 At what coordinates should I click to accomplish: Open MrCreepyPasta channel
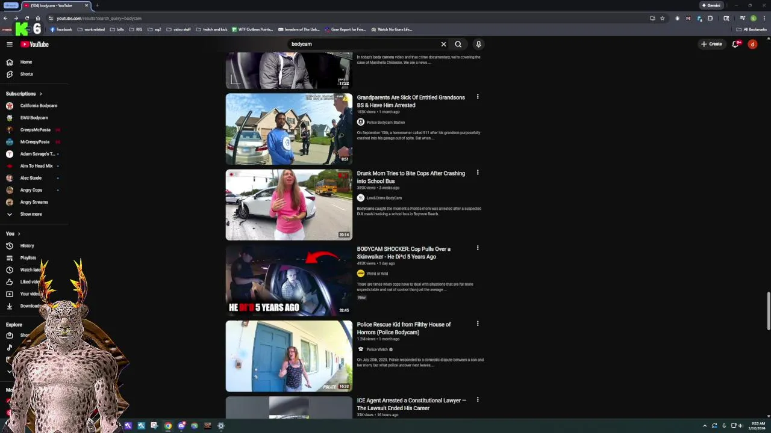pos(34,142)
